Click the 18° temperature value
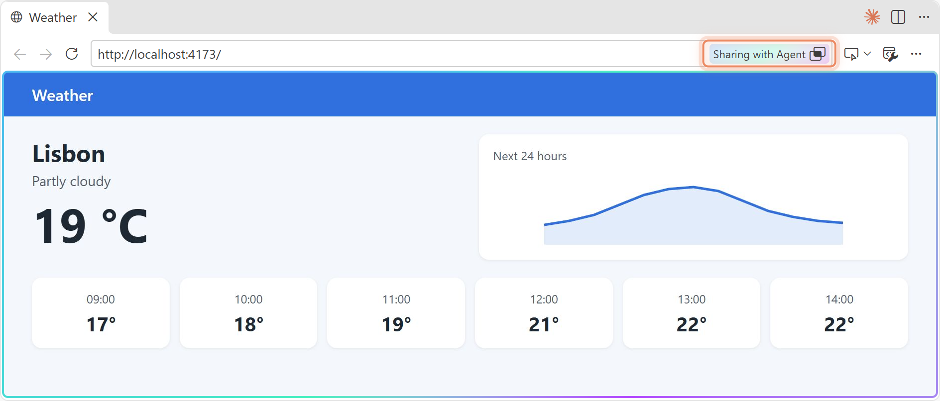Screen dimensions: 940x401 coord(249,324)
